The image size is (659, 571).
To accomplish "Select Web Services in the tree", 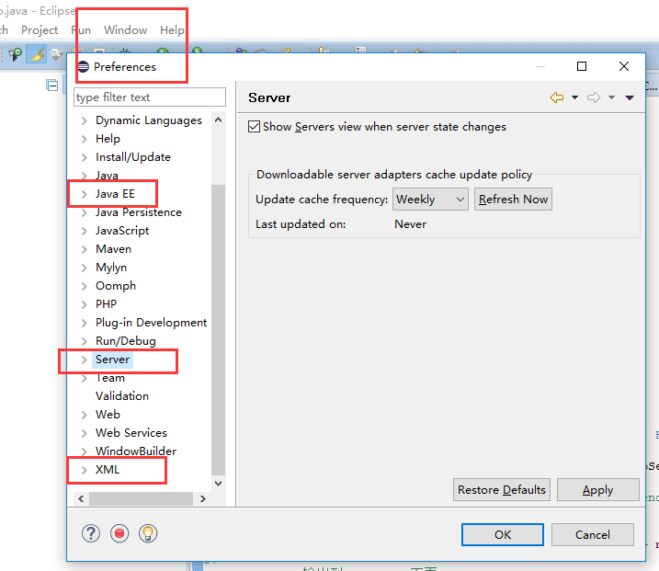I will (x=131, y=433).
